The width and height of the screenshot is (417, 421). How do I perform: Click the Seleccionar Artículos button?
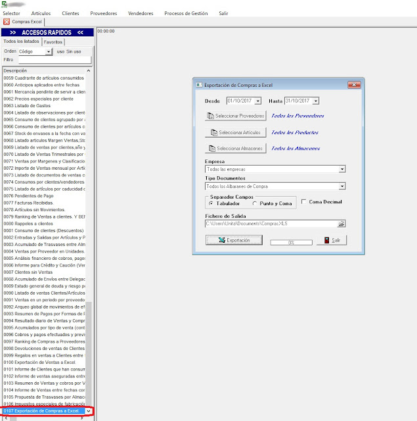pos(236,132)
